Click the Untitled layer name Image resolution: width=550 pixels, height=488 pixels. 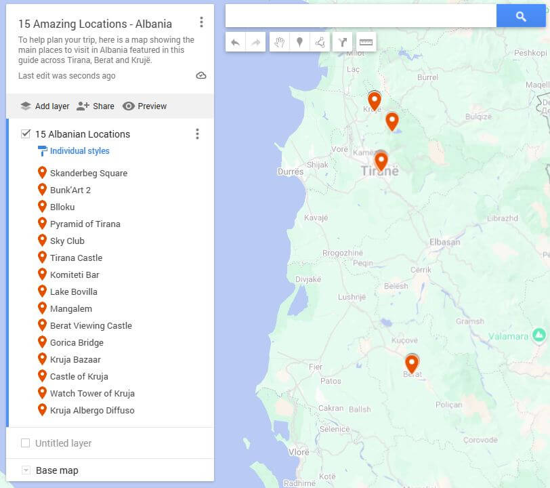[64, 443]
